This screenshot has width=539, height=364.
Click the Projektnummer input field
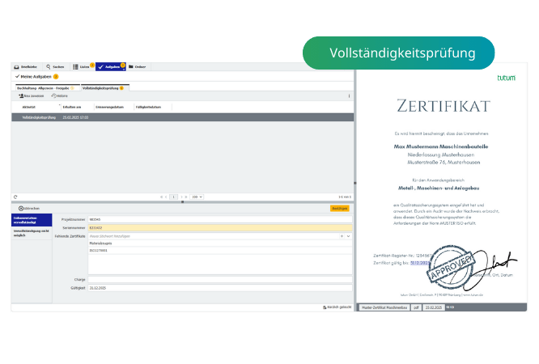220,219
